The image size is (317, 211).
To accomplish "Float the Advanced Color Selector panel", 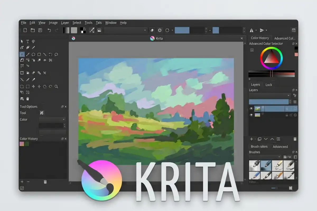I will point(293,44).
